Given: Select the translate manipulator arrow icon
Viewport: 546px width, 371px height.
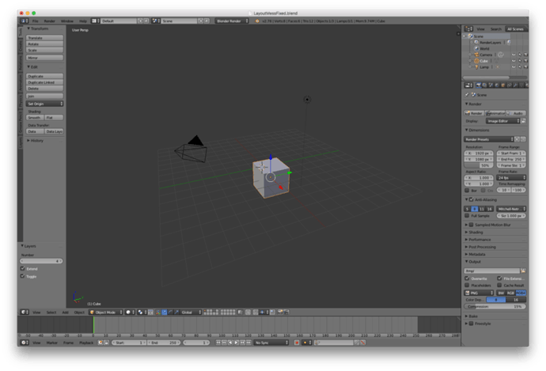Looking at the screenshot, I should tap(165, 312).
